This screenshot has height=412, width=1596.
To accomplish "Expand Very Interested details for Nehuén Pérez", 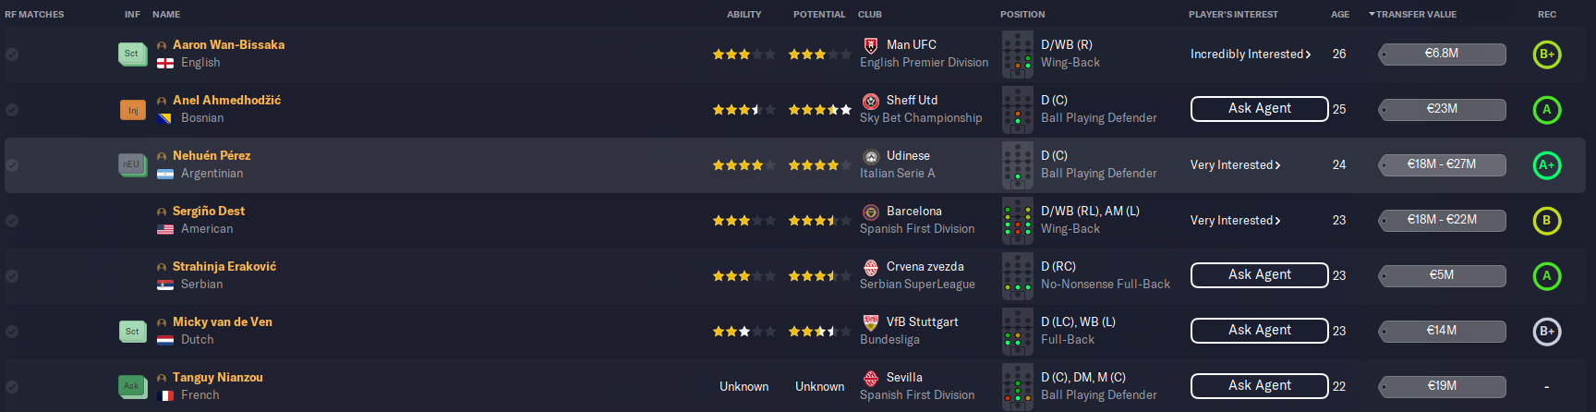I will click(x=1235, y=165).
